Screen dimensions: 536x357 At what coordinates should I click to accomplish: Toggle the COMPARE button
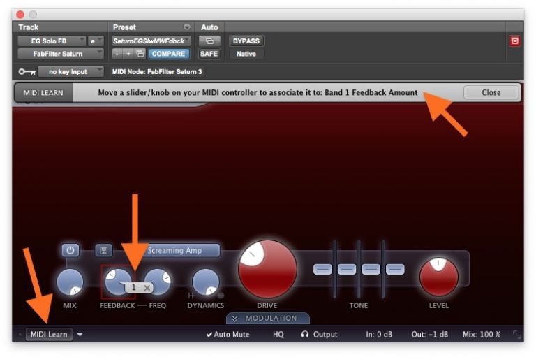[x=168, y=54]
